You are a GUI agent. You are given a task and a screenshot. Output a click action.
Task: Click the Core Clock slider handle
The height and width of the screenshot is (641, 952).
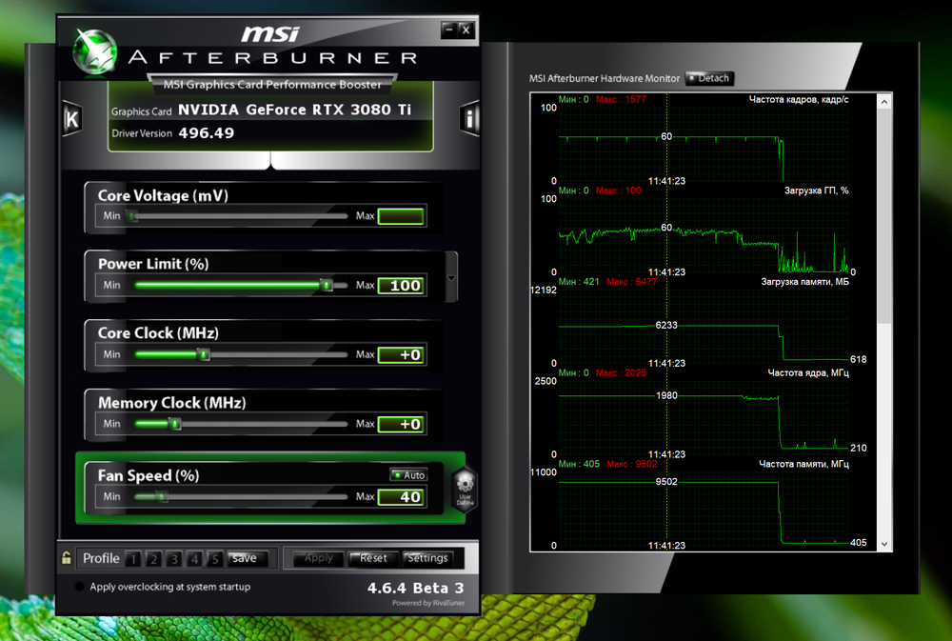(204, 354)
